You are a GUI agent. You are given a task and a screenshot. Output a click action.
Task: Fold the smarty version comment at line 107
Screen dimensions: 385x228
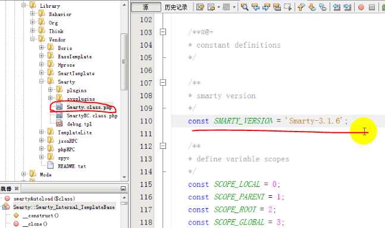pyautogui.click(x=163, y=83)
